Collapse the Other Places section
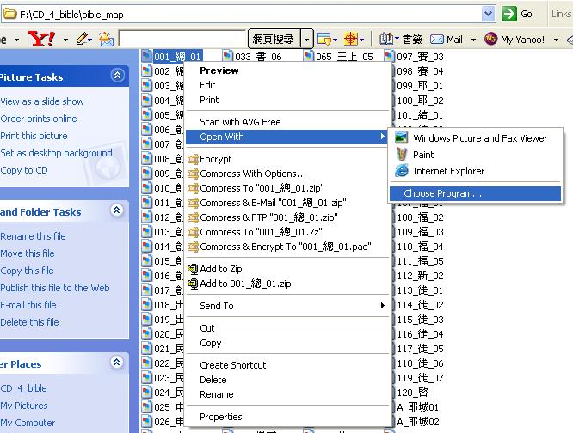The image size is (573, 433). pyautogui.click(x=118, y=363)
